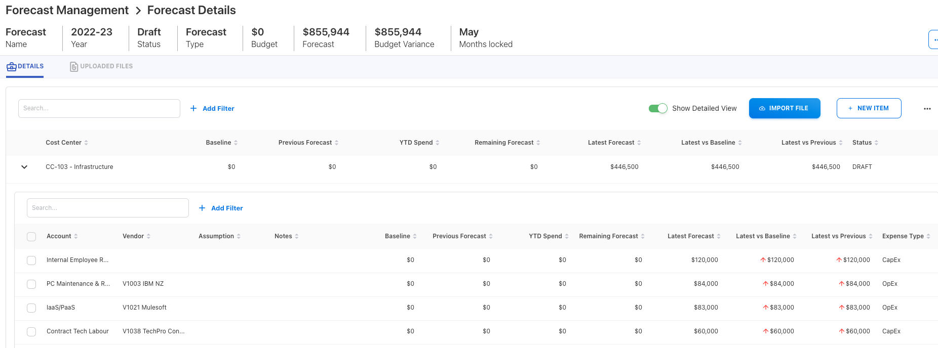Sort by the Status column
This screenshot has height=348, width=938.
pos(876,143)
